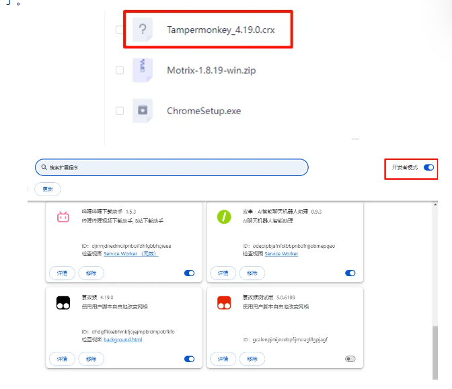This screenshot has height=389, width=452.
Task: Remove the Tampermonkey 4.19.0 extension
Action: coord(91,359)
